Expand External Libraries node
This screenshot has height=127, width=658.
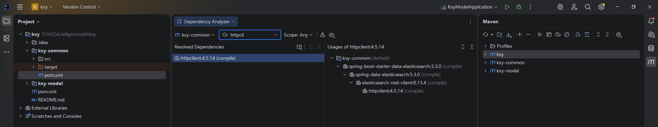click(21, 108)
